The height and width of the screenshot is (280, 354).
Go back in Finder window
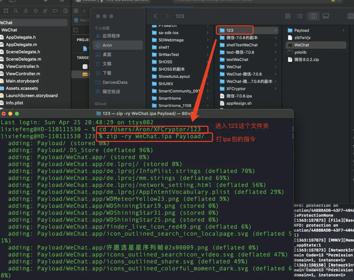(x=155, y=16)
